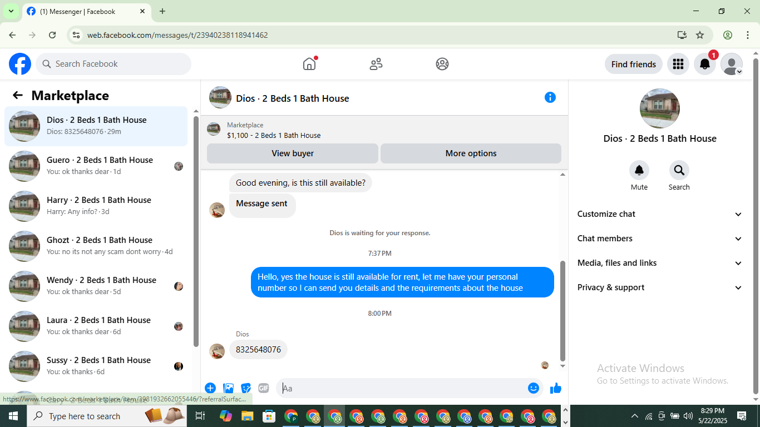Go back using the Marketplace back arrow
This screenshot has height=427, width=760.
coord(18,95)
